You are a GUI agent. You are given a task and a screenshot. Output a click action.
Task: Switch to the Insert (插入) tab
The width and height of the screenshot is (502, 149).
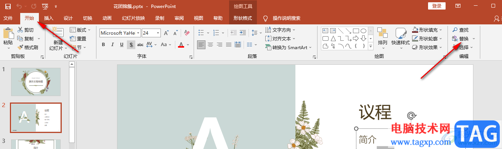[49, 18]
